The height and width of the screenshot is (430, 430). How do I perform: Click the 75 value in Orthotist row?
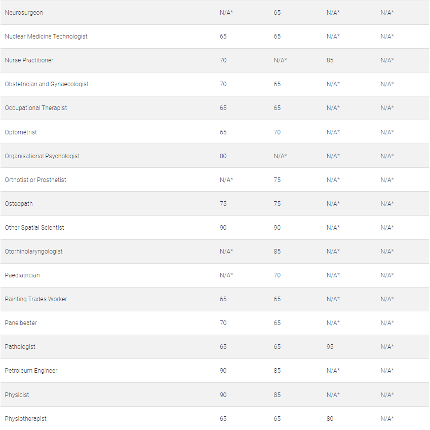point(277,180)
